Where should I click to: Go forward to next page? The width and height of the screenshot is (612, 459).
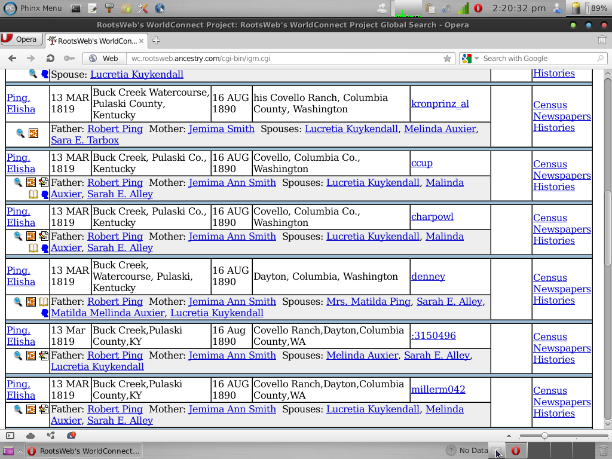tap(30, 59)
